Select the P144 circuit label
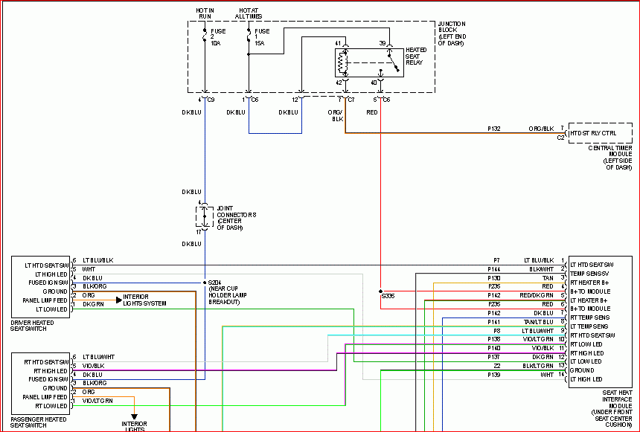The width and height of the screenshot is (640, 432). 494,269
